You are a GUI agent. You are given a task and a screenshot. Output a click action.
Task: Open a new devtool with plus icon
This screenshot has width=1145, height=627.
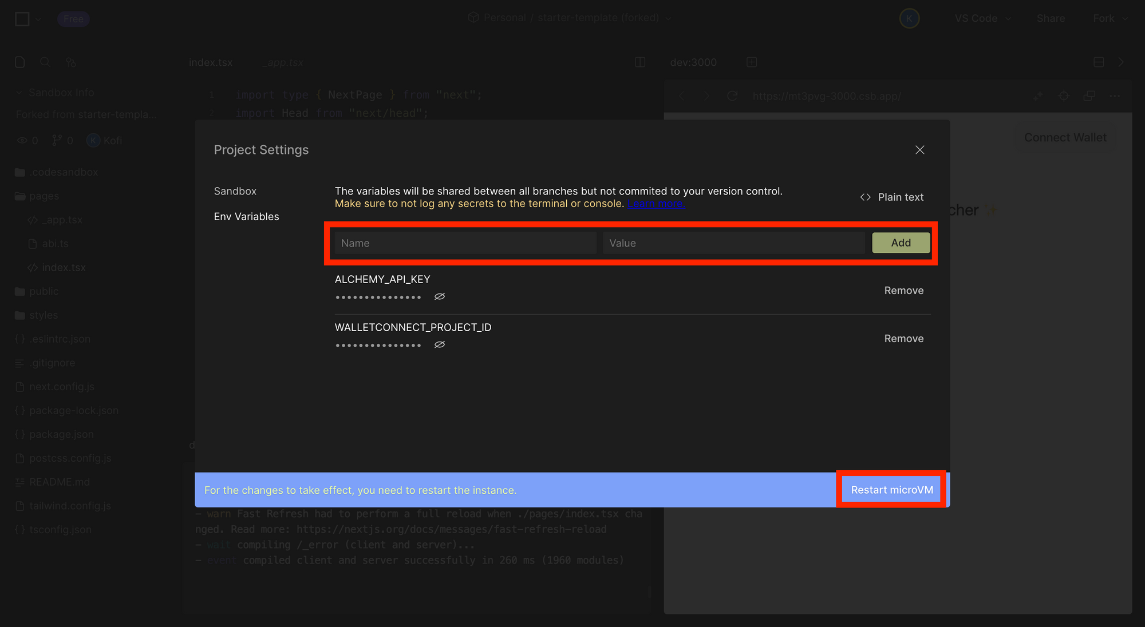[x=752, y=62]
